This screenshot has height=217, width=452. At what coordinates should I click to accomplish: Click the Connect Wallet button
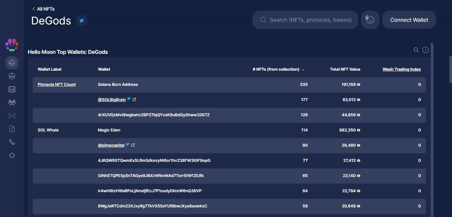(409, 20)
